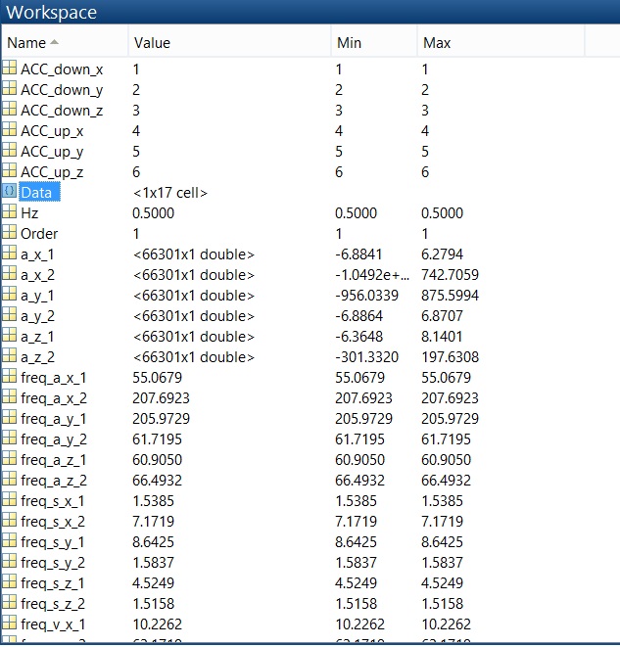This screenshot has height=647, width=620.
Task: Click the ACC_down_x variable icon
Action: point(10,69)
